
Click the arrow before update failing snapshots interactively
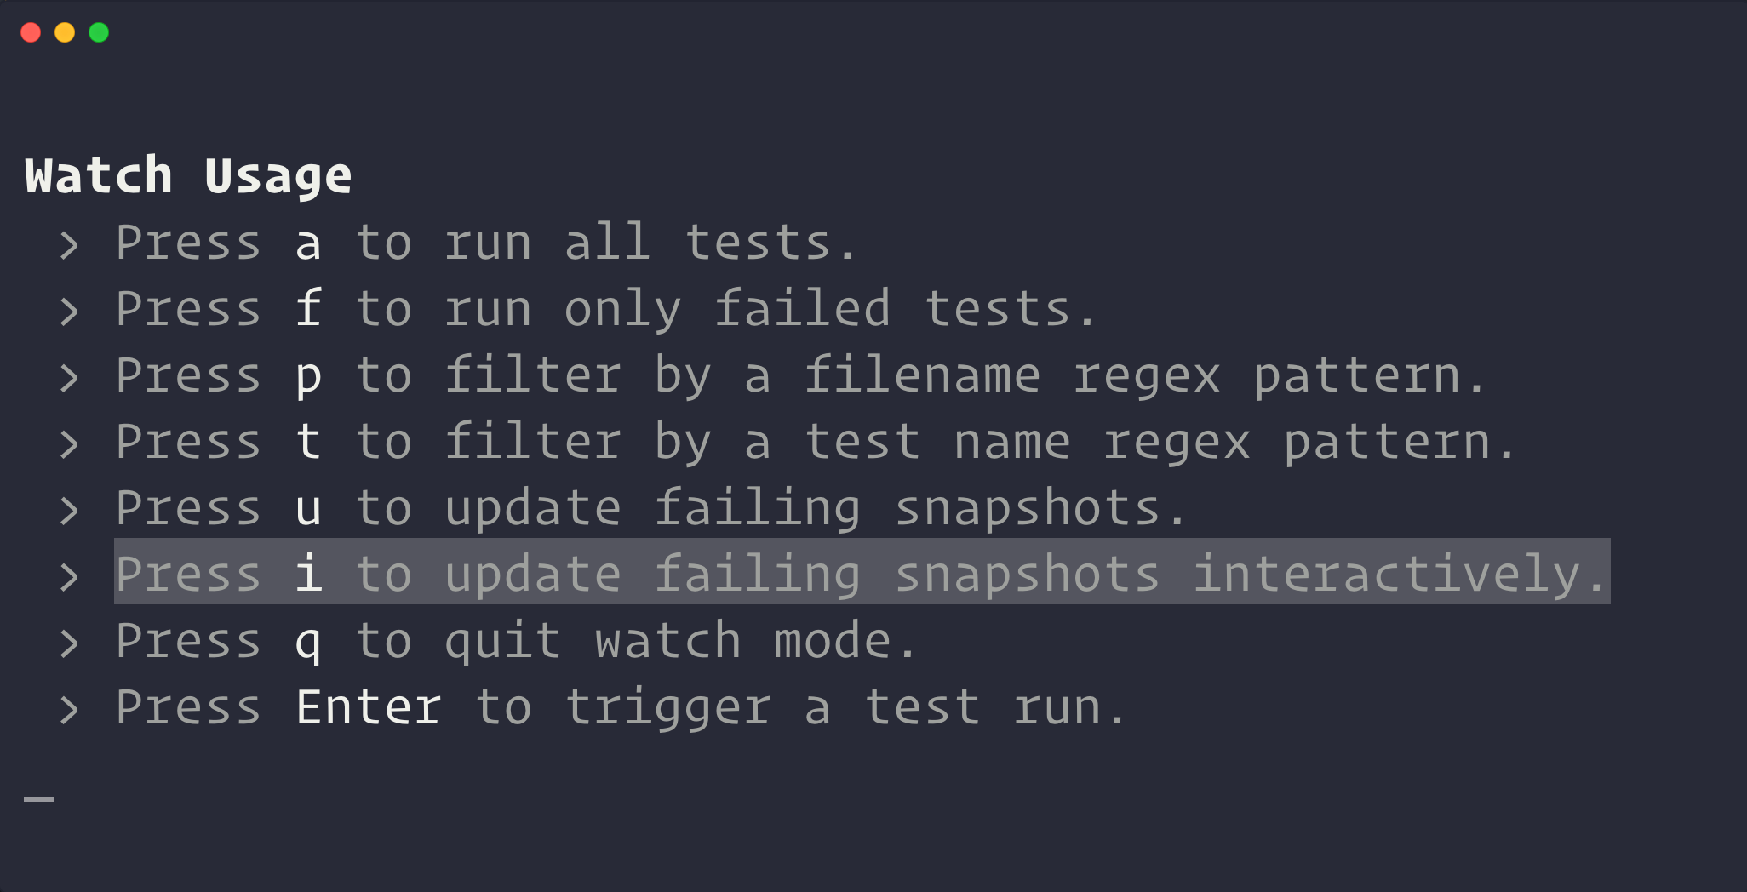click(x=69, y=577)
